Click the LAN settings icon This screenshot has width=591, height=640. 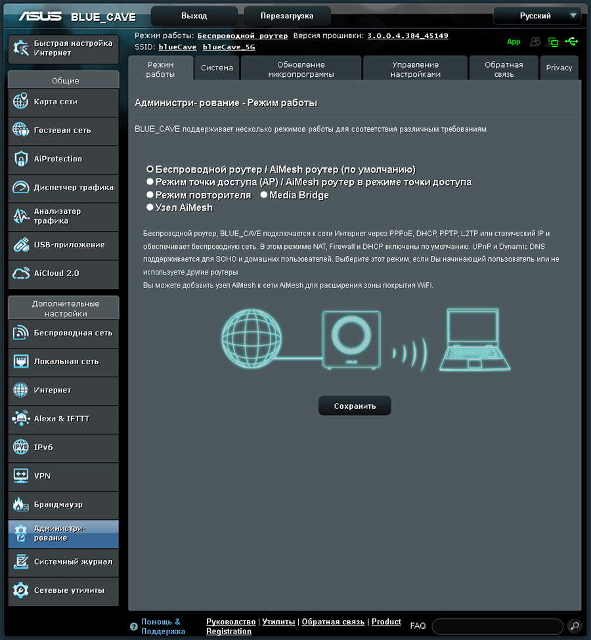(20, 361)
